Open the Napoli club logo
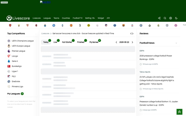The image size is (186, 116). point(54,25)
